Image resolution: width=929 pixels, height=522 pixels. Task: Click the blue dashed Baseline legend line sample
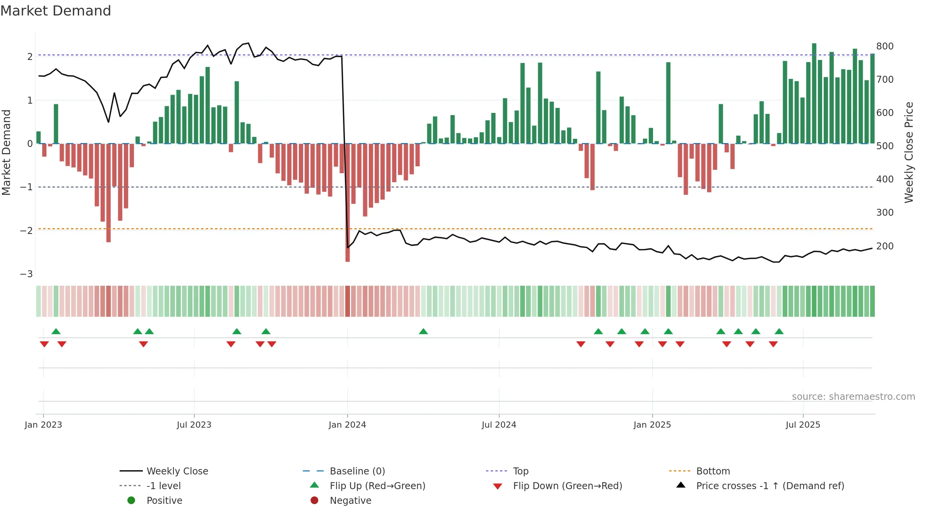tap(314, 471)
